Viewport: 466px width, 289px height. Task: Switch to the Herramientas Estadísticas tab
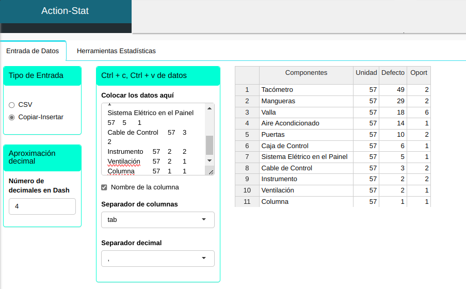116,51
